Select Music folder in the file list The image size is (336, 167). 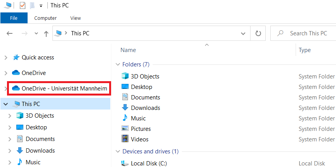(x=138, y=118)
